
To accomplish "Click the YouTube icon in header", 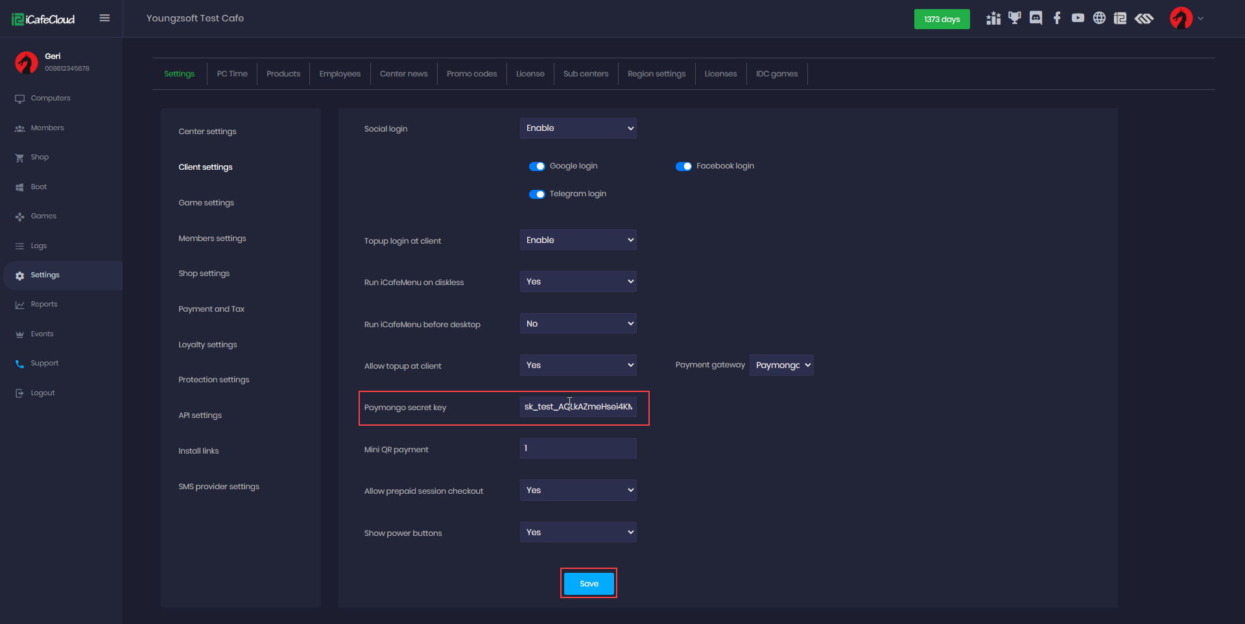I will tap(1078, 18).
